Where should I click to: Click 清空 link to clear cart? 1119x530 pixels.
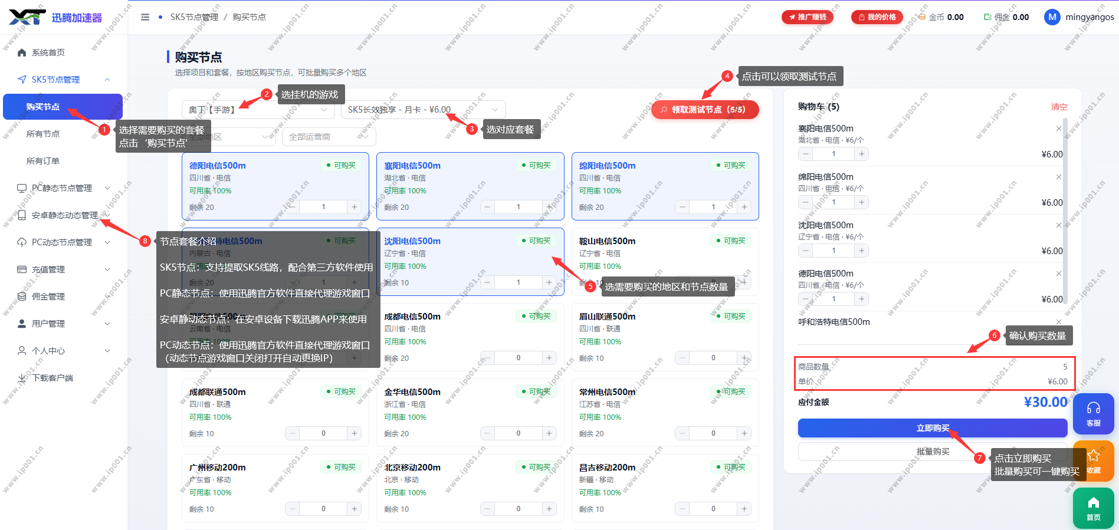pyautogui.click(x=1059, y=107)
